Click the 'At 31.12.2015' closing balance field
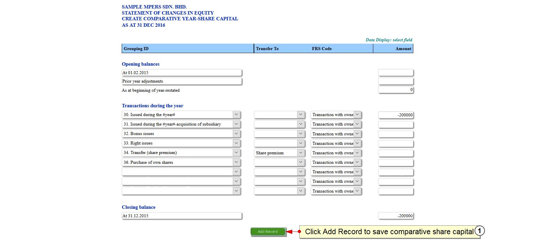 coord(182,216)
